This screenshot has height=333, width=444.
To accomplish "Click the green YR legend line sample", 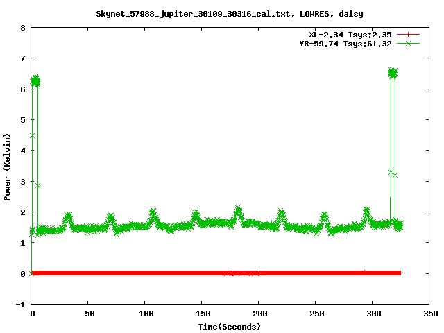I will pyautogui.click(x=408, y=44).
